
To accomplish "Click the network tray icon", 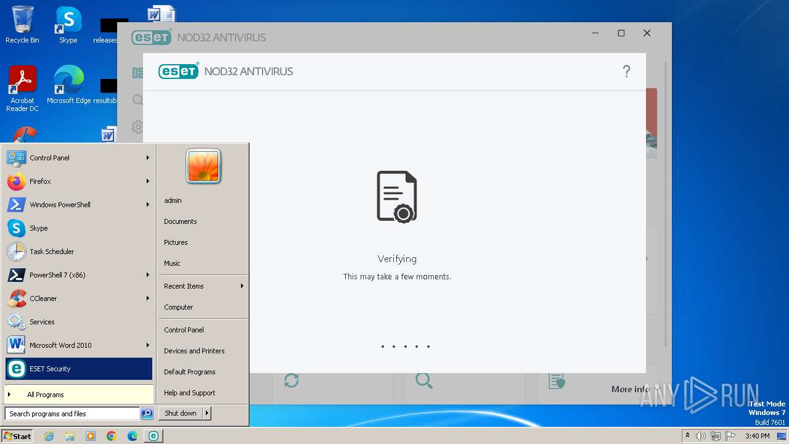I will pos(716,436).
